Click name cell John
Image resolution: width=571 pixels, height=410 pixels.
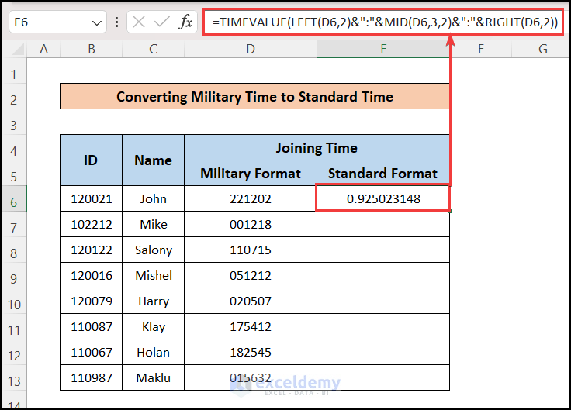(154, 198)
